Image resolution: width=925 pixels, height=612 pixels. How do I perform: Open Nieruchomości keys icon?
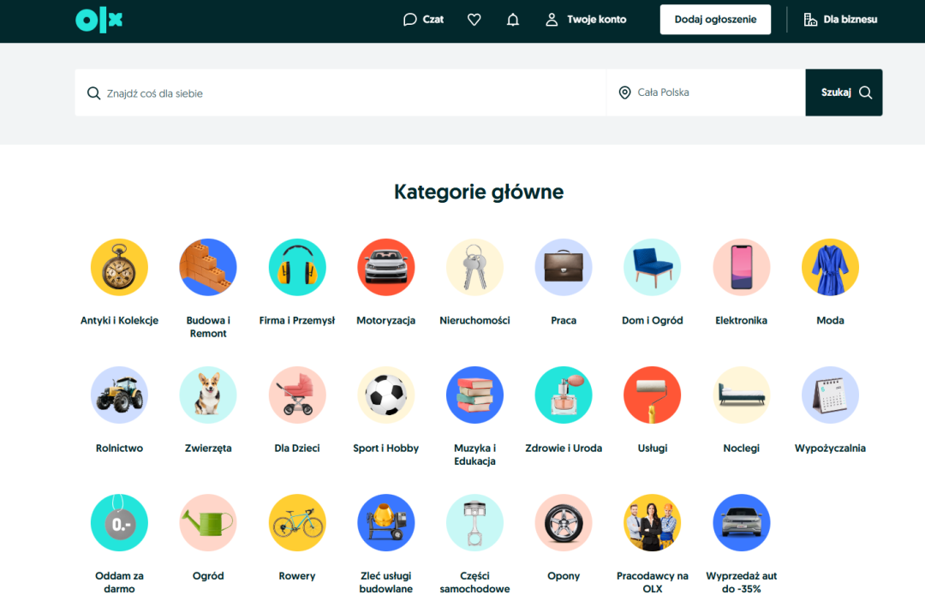click(474, 267)
